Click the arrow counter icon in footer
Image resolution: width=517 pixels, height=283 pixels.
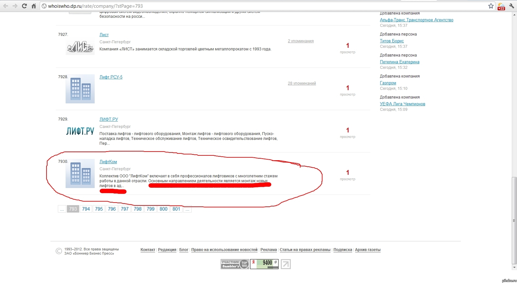(286, 264)
